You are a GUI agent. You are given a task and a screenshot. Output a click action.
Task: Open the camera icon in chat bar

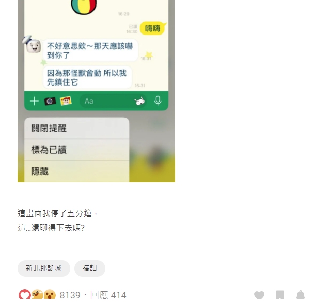point(50,101)
